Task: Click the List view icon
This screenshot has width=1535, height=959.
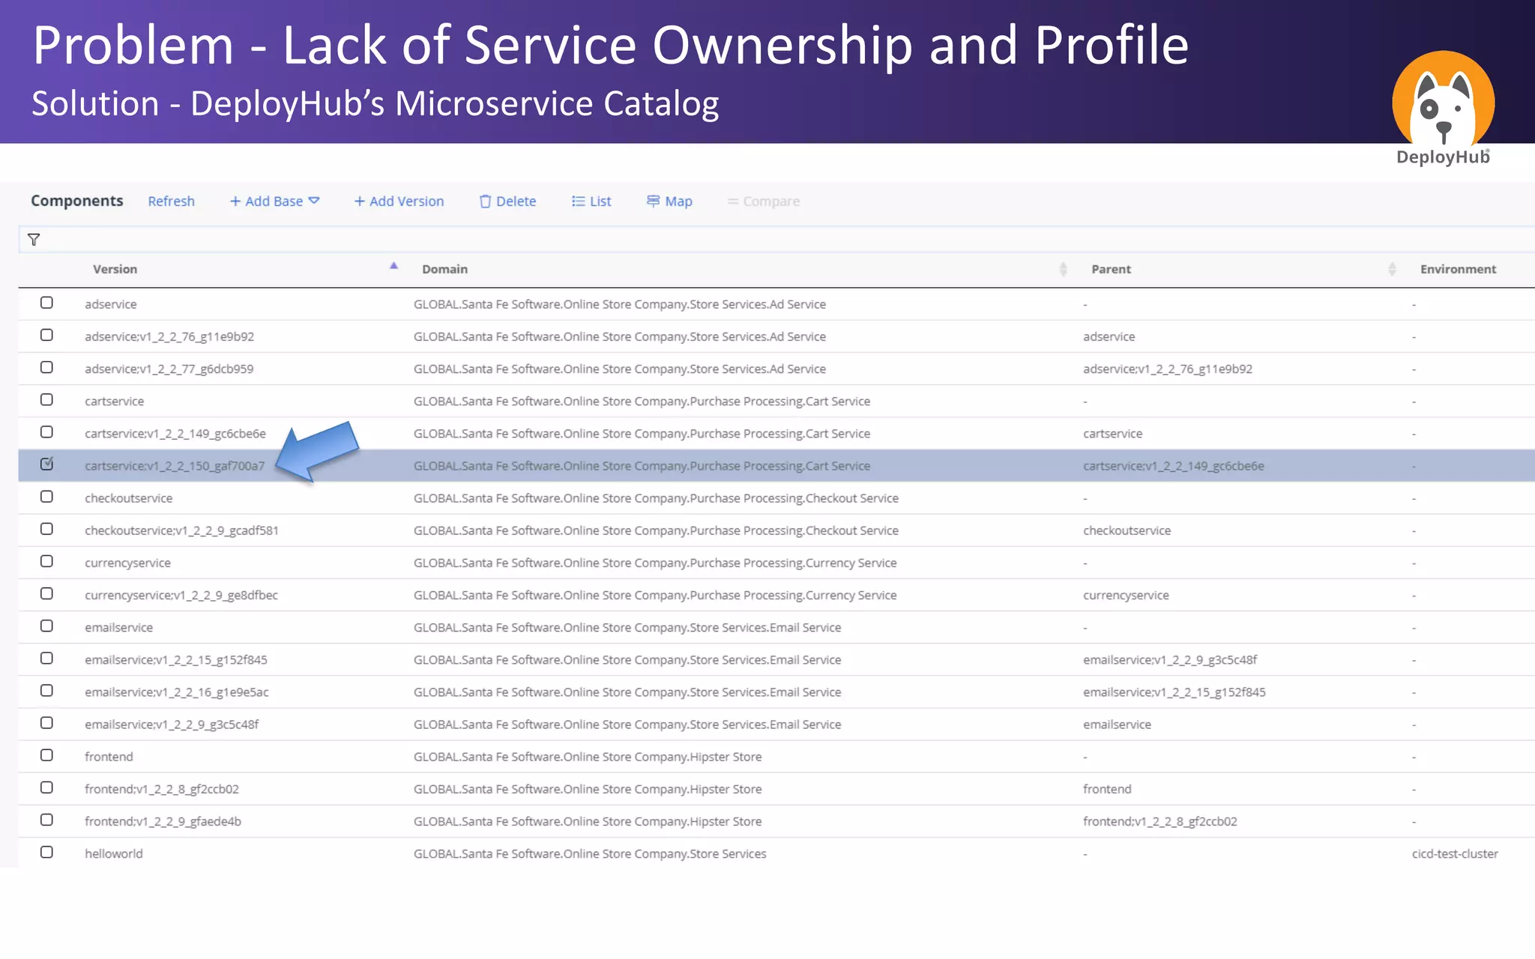Action: pos(578,202)
